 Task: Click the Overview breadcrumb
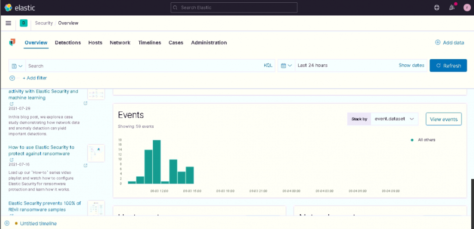pos(69,23)
